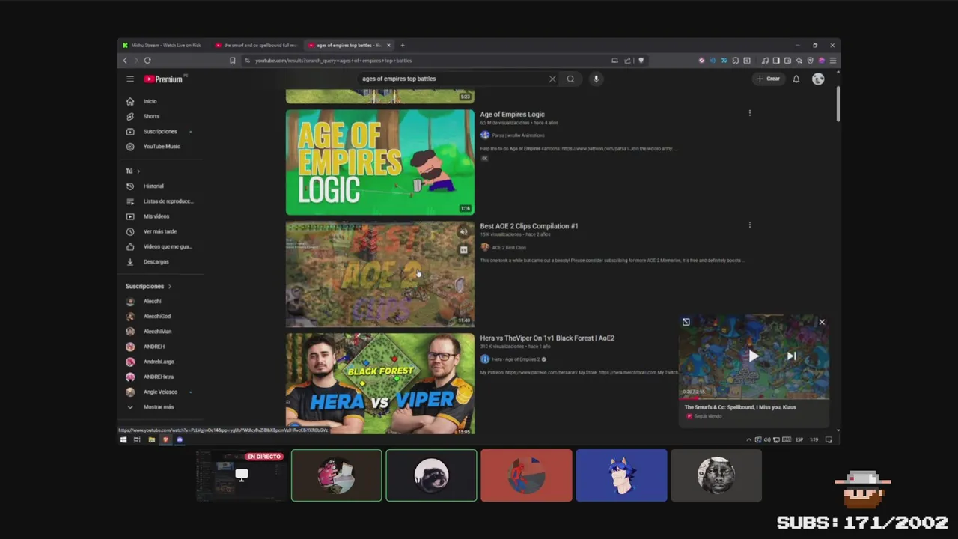Open the account avatar menu
The height and width of the screenshot is (539, 958).
pos(818,79)
